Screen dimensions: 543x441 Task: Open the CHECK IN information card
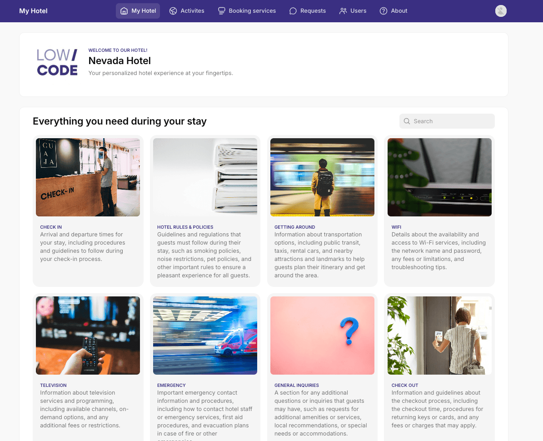coord(51,227)
